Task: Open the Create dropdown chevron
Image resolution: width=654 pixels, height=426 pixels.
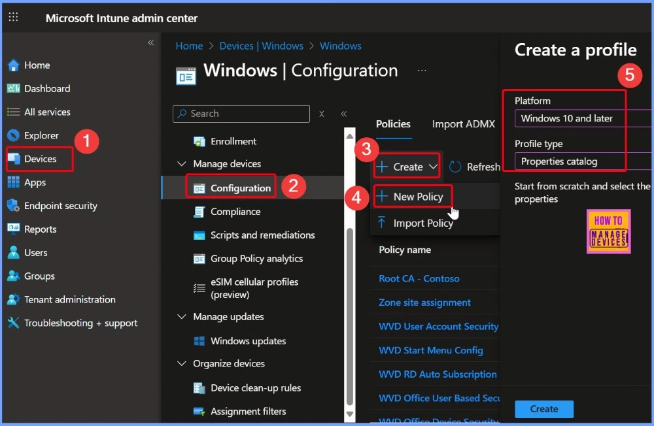Action: pyautogui.click(x=434, y=167)
